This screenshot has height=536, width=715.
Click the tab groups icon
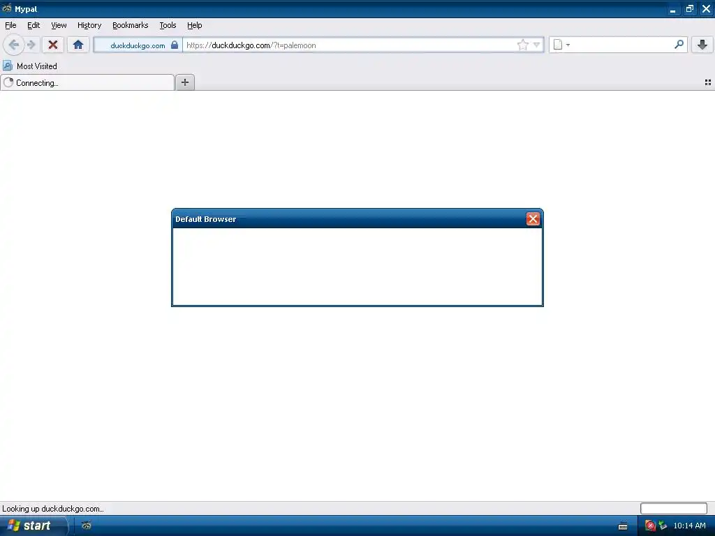[x=708, y=82]
